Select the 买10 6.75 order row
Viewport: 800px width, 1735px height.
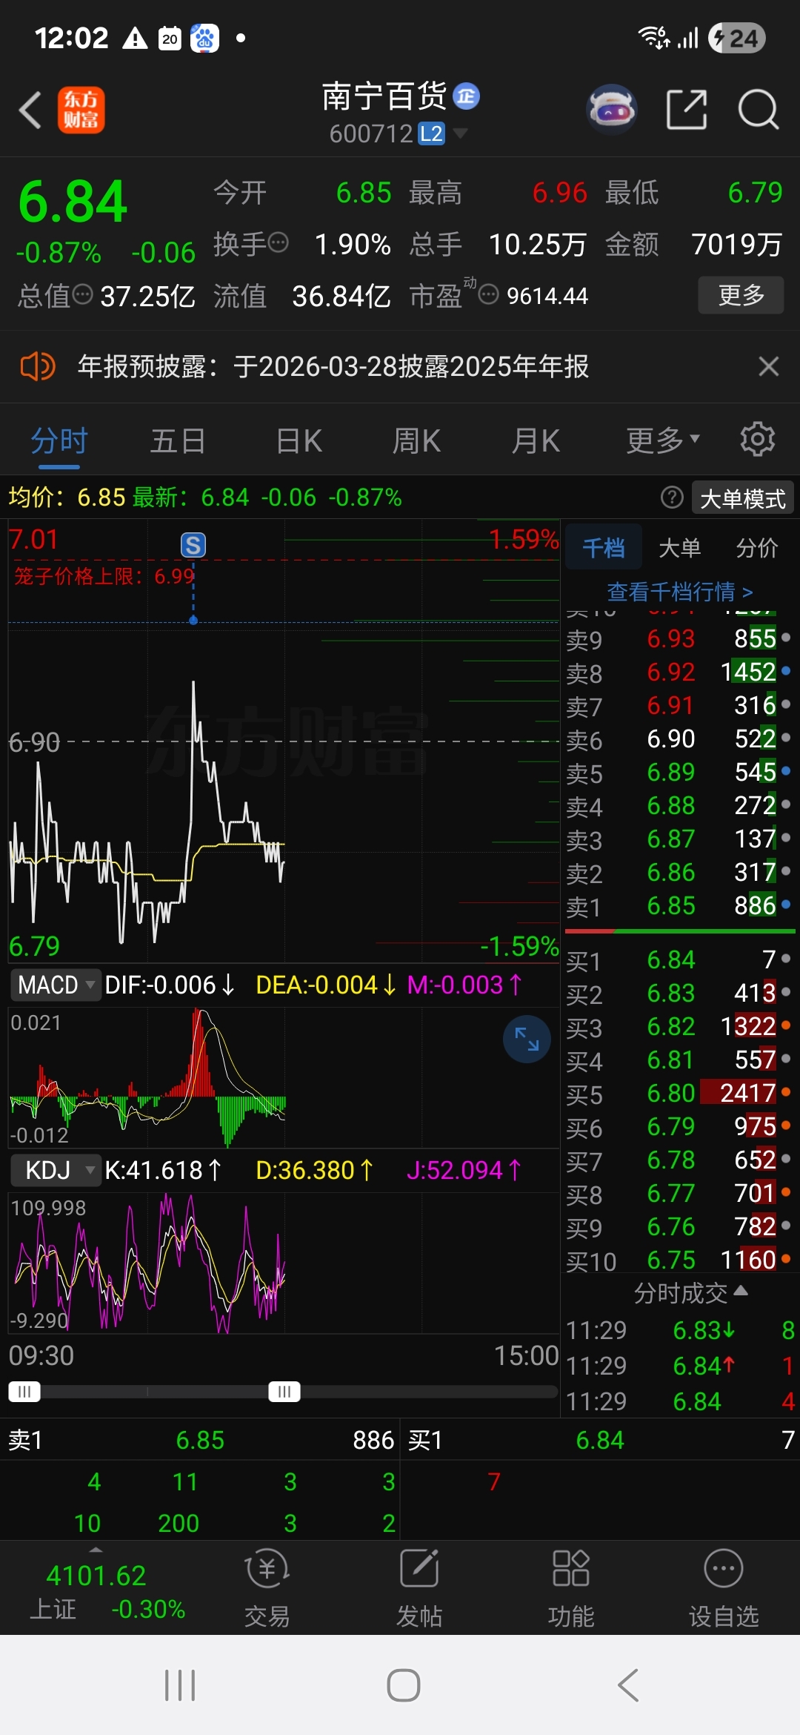point(679,1260)
